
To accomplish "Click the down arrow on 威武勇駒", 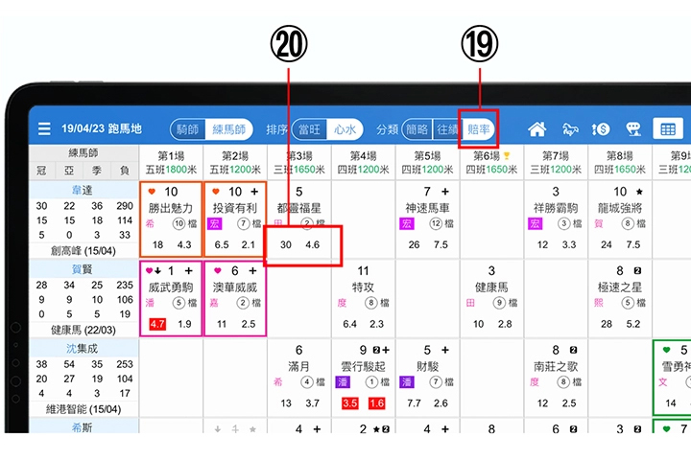I will tap(157, 270).
